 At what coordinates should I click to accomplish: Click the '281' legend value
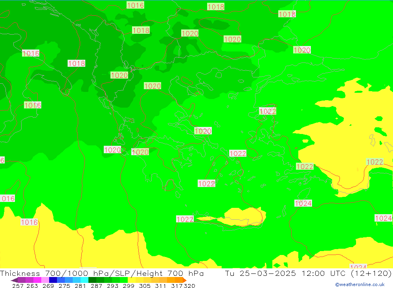pos(79,286)
